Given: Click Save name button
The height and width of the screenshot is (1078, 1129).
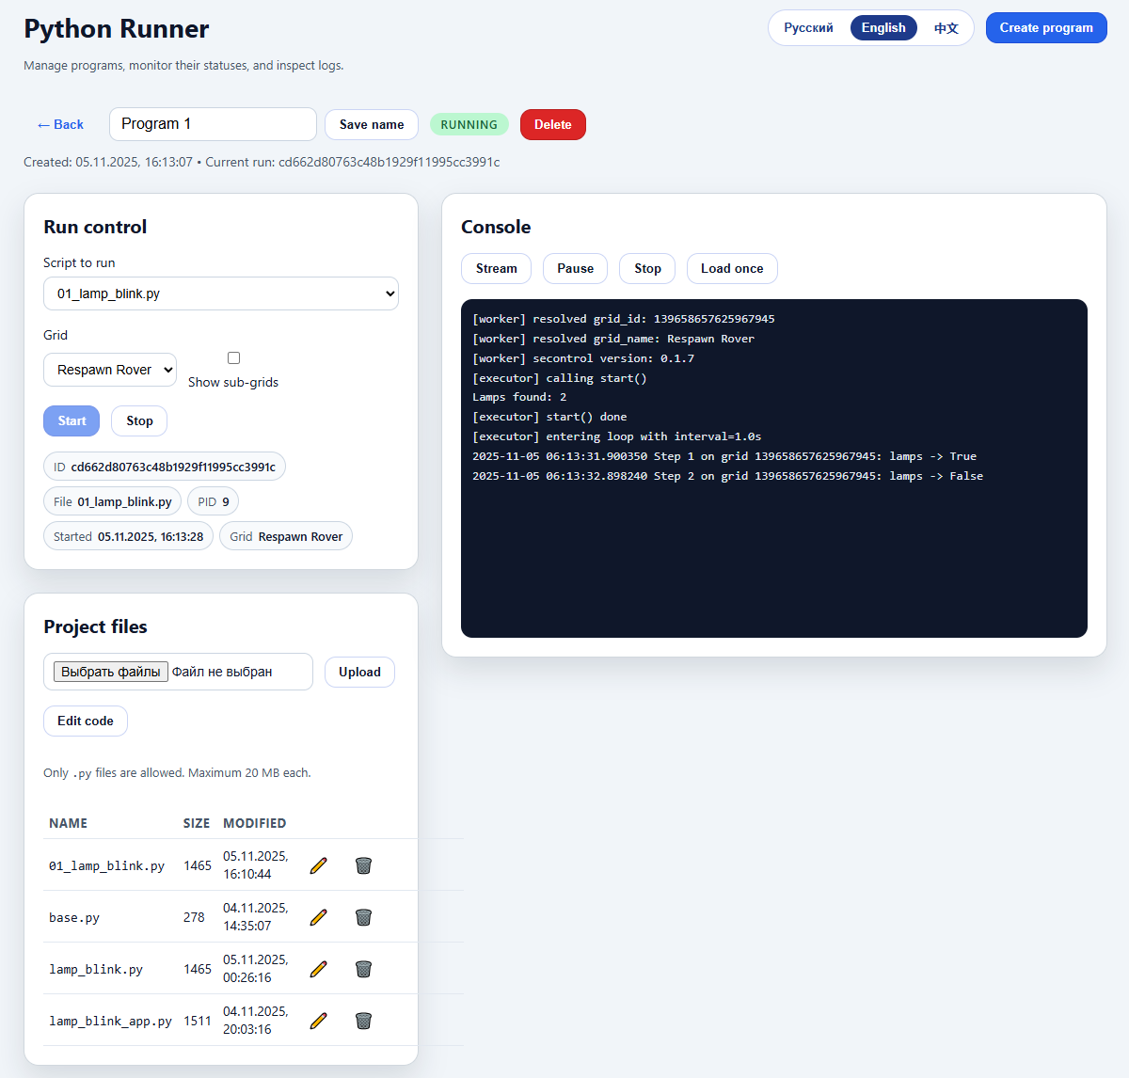Looking at the screenshot, I should (372, 124).
